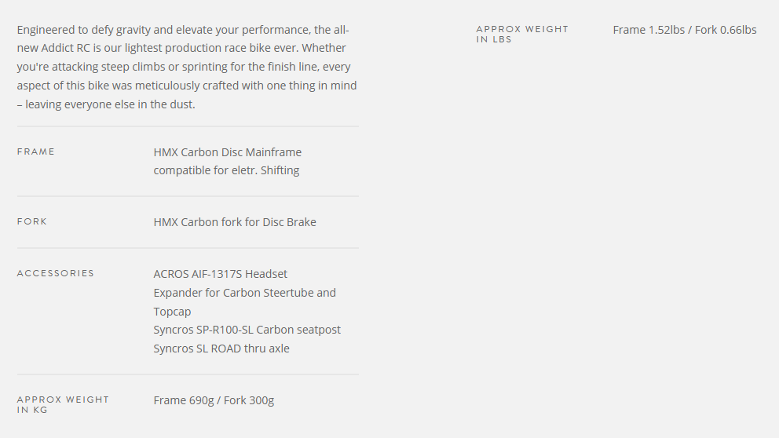Viewport: 779px width, 438px height.
Task: Click the ACROS AIF-1317S Headset entry
Action: pos(221,274)
